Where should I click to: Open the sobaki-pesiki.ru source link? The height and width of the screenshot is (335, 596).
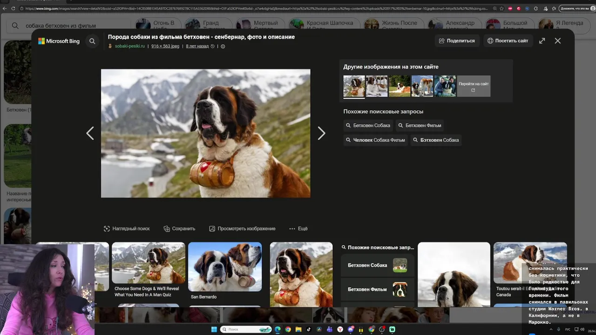tap(129, 46)
